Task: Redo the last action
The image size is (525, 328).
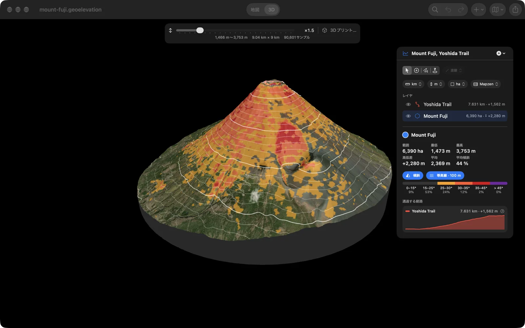Action: [461, 10]
